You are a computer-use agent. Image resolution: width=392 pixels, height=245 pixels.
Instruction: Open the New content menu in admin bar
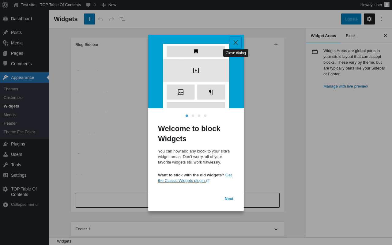(109, 5)
